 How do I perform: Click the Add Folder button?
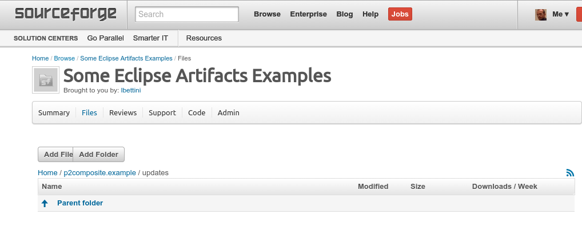[98, 155]
